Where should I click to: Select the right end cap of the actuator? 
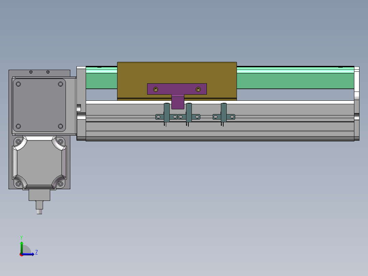pyautogui.click(x=357, y=104)
